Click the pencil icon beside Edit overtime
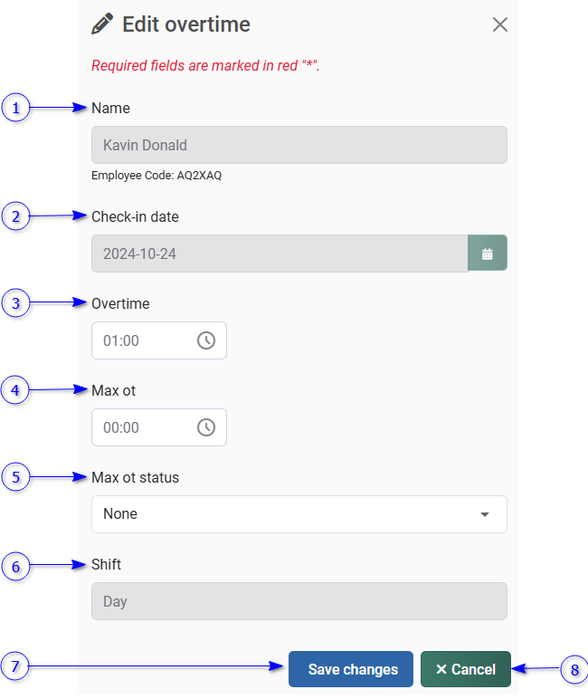588x699 pixels. [102, 24]
